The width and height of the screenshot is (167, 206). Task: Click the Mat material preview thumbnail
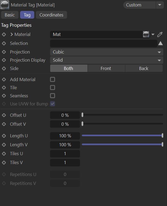[x=146, y=34]
